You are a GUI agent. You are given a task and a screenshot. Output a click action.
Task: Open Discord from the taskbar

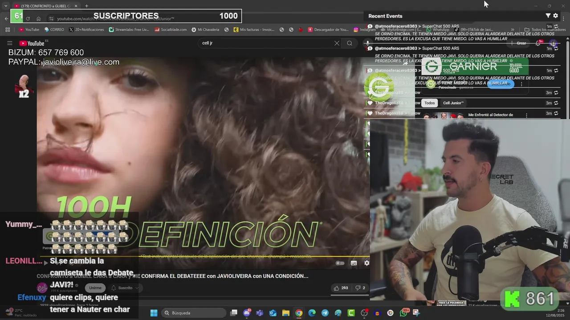click(247, 313)
